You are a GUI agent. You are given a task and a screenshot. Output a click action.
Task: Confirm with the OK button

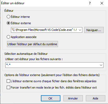tap(51, 98)
